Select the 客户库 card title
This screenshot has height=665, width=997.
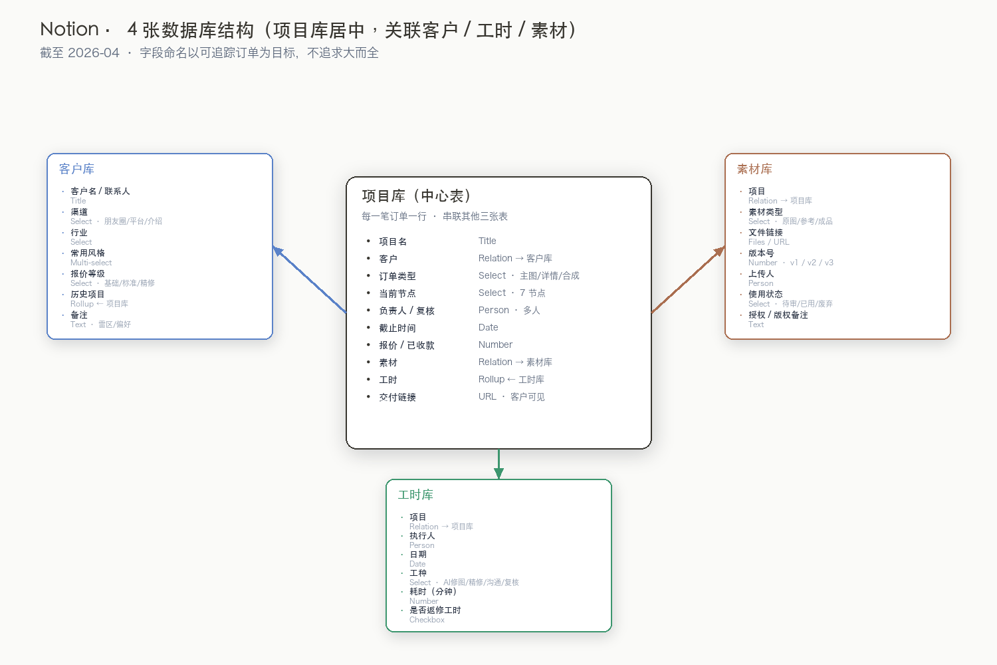[x=74, y=169]
